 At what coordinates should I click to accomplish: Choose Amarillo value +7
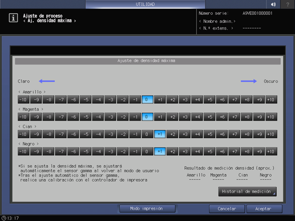coord(234,99)
